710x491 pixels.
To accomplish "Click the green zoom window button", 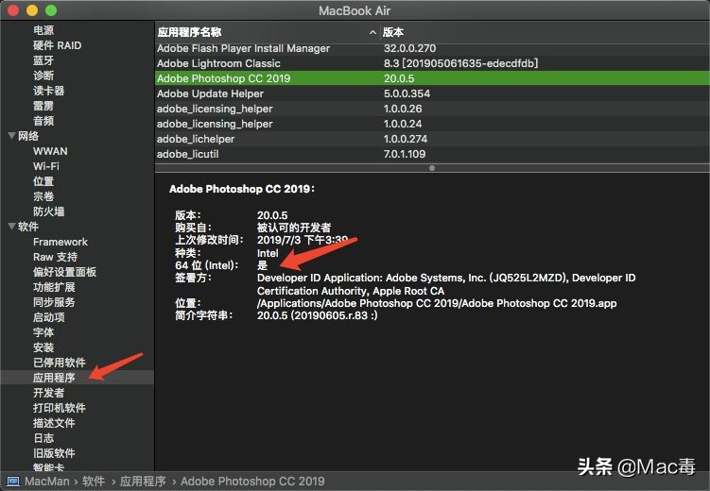I will pos(51,10).
